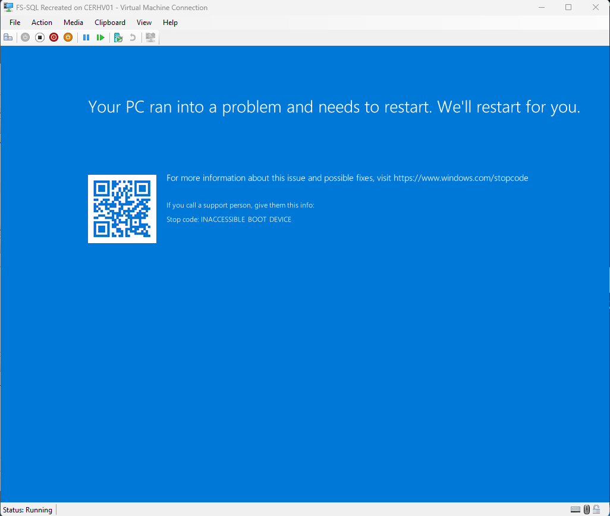This screenshot has height=516, width=610.
Task: Open the Clipboard menu
Action: tap(109, 23)
